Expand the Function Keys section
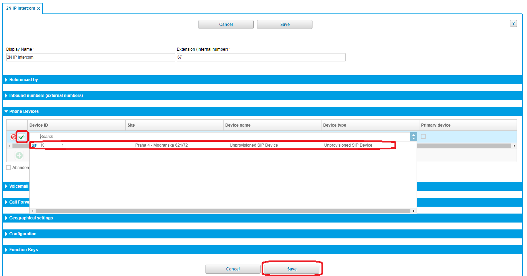 24,250
